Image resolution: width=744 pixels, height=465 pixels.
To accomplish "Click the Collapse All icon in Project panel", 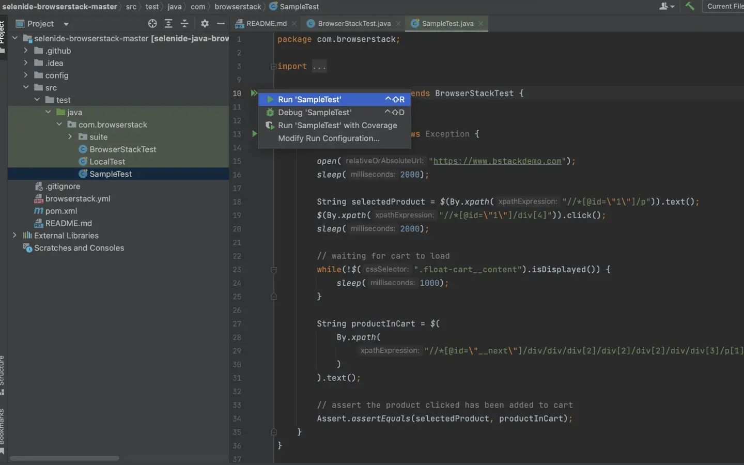I will tap(184, 24).
